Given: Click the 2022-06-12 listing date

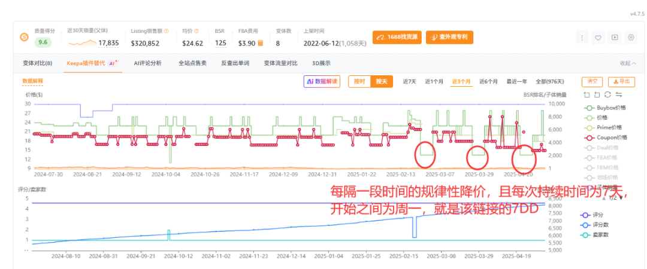Looking at the screenshot, I should point(321,43).
